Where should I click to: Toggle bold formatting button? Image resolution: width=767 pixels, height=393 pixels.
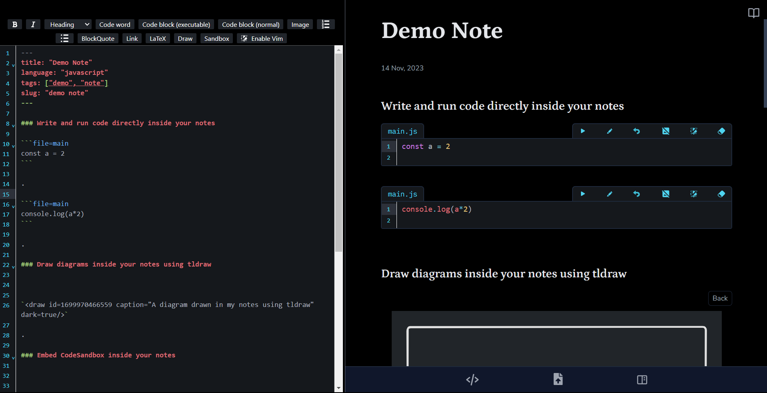tap(15, 24)
